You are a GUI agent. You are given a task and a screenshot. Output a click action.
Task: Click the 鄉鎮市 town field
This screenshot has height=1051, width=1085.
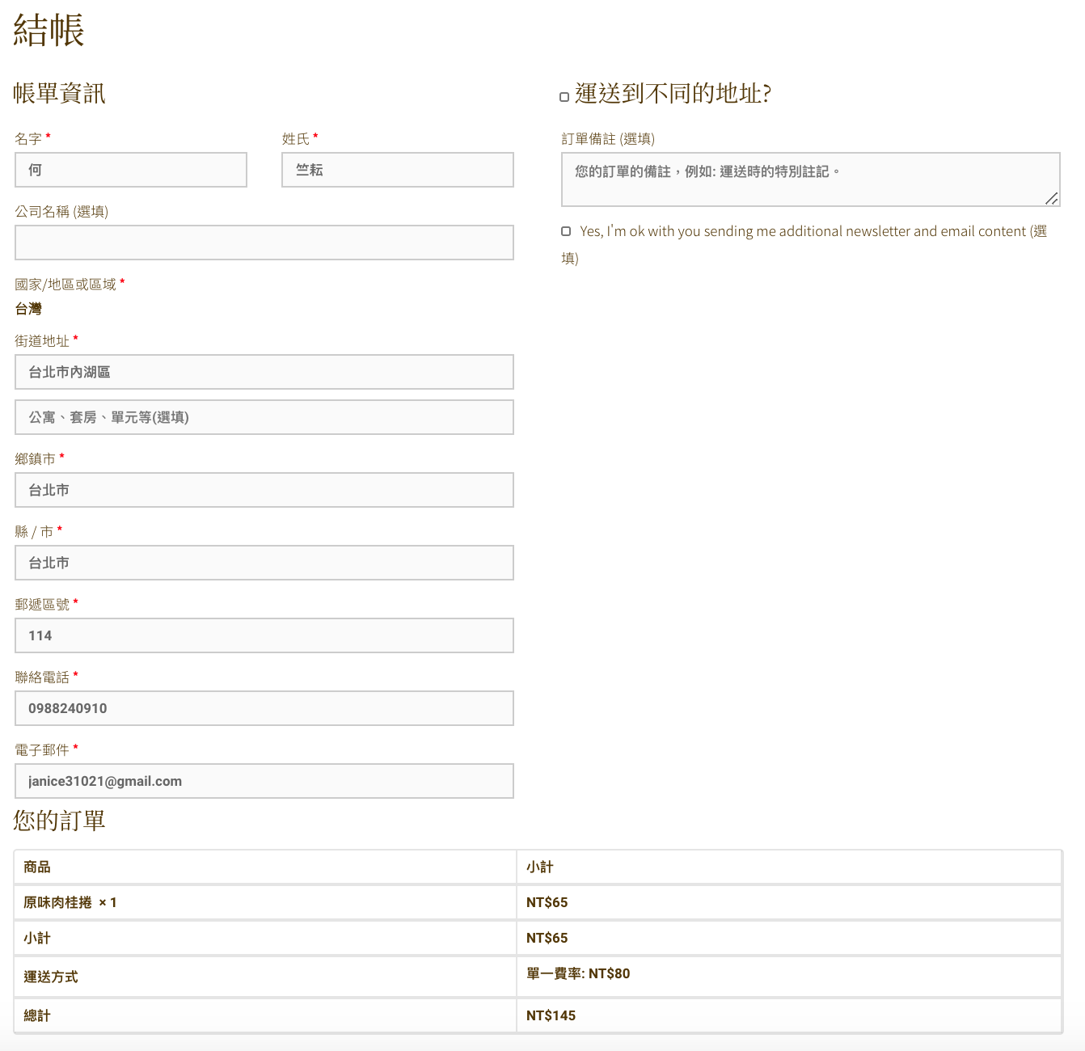click(x=264, y=490)
